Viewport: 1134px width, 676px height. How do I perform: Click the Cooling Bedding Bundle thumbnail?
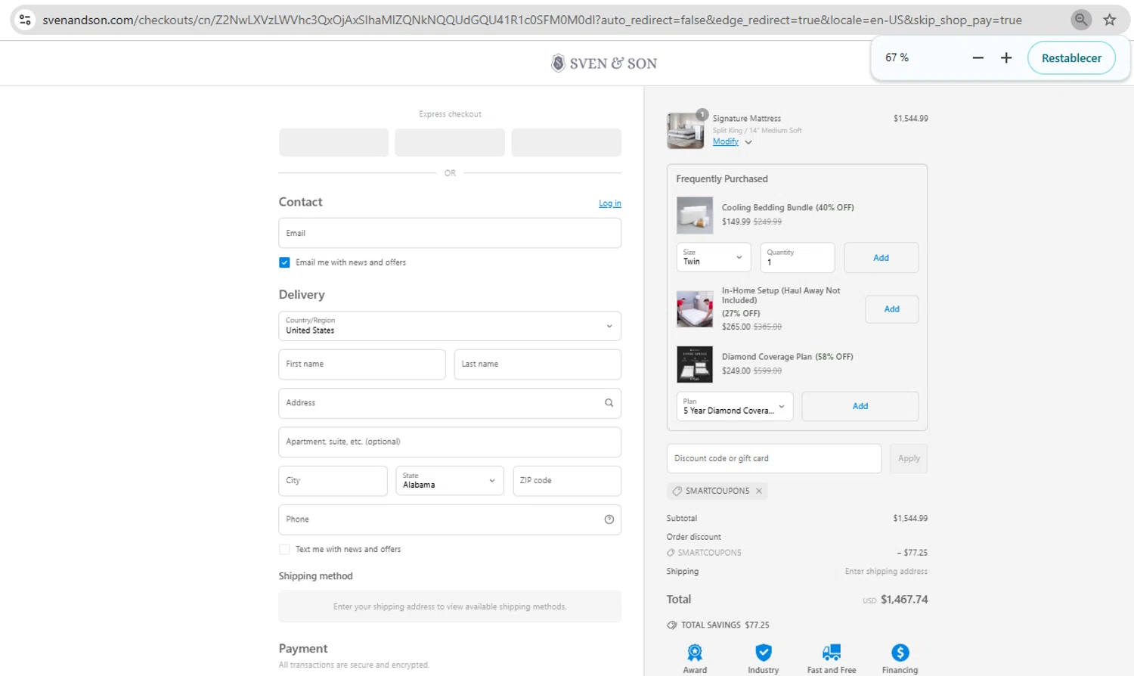[694, 216]
